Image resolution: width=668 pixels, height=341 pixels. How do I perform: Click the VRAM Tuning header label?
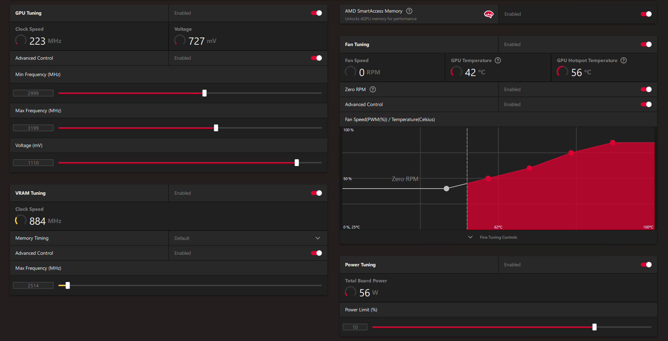point(30,193)
